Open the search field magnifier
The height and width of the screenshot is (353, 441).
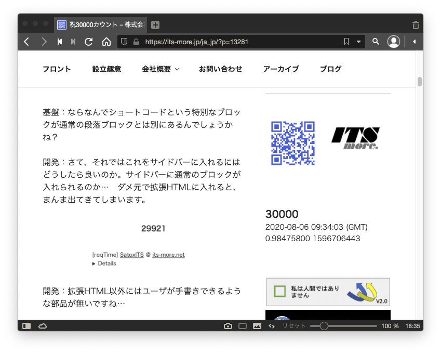[376, 42]
